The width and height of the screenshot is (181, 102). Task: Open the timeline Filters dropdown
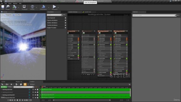point(10,87)
